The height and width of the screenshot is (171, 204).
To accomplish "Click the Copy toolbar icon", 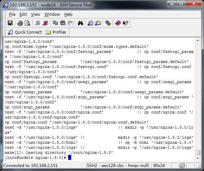I will point(55,23).
